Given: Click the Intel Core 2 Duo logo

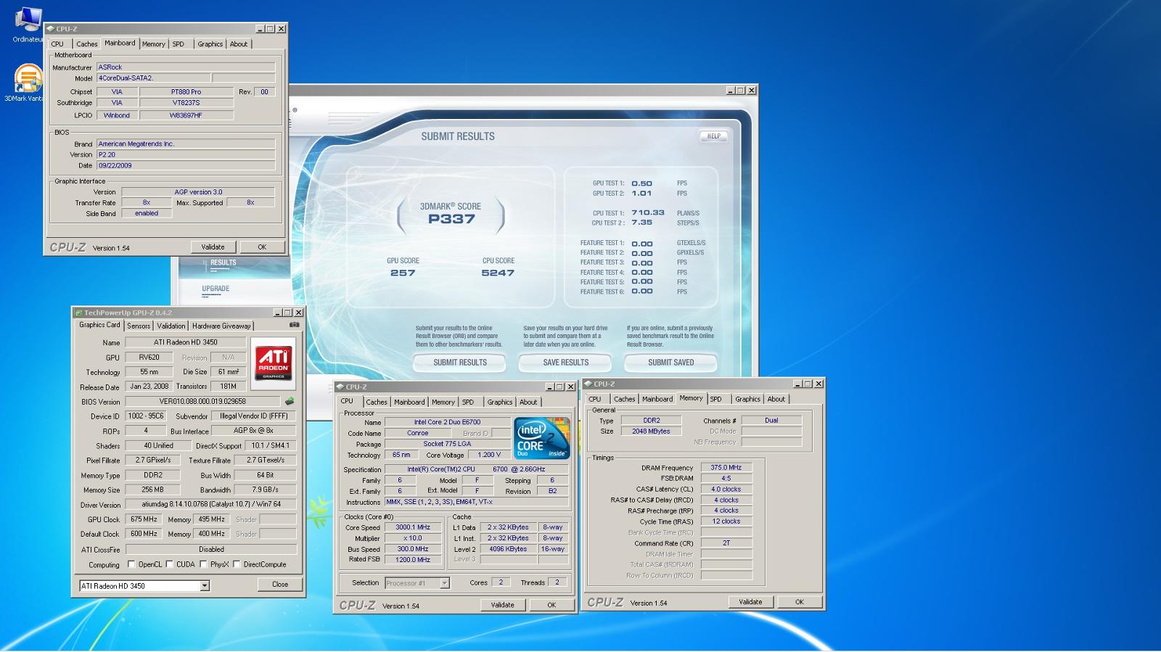Looking at the screenshot, I should click(541, 438).
